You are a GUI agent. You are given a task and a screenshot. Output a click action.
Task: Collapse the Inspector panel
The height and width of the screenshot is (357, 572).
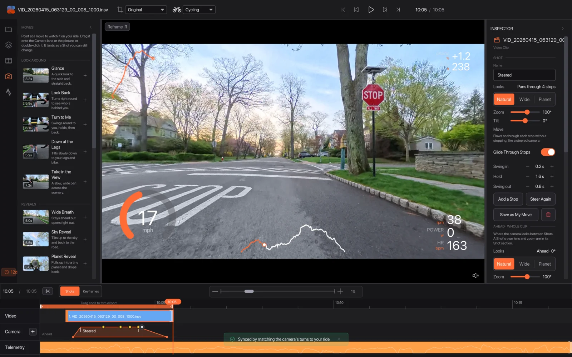click(563, 29)
